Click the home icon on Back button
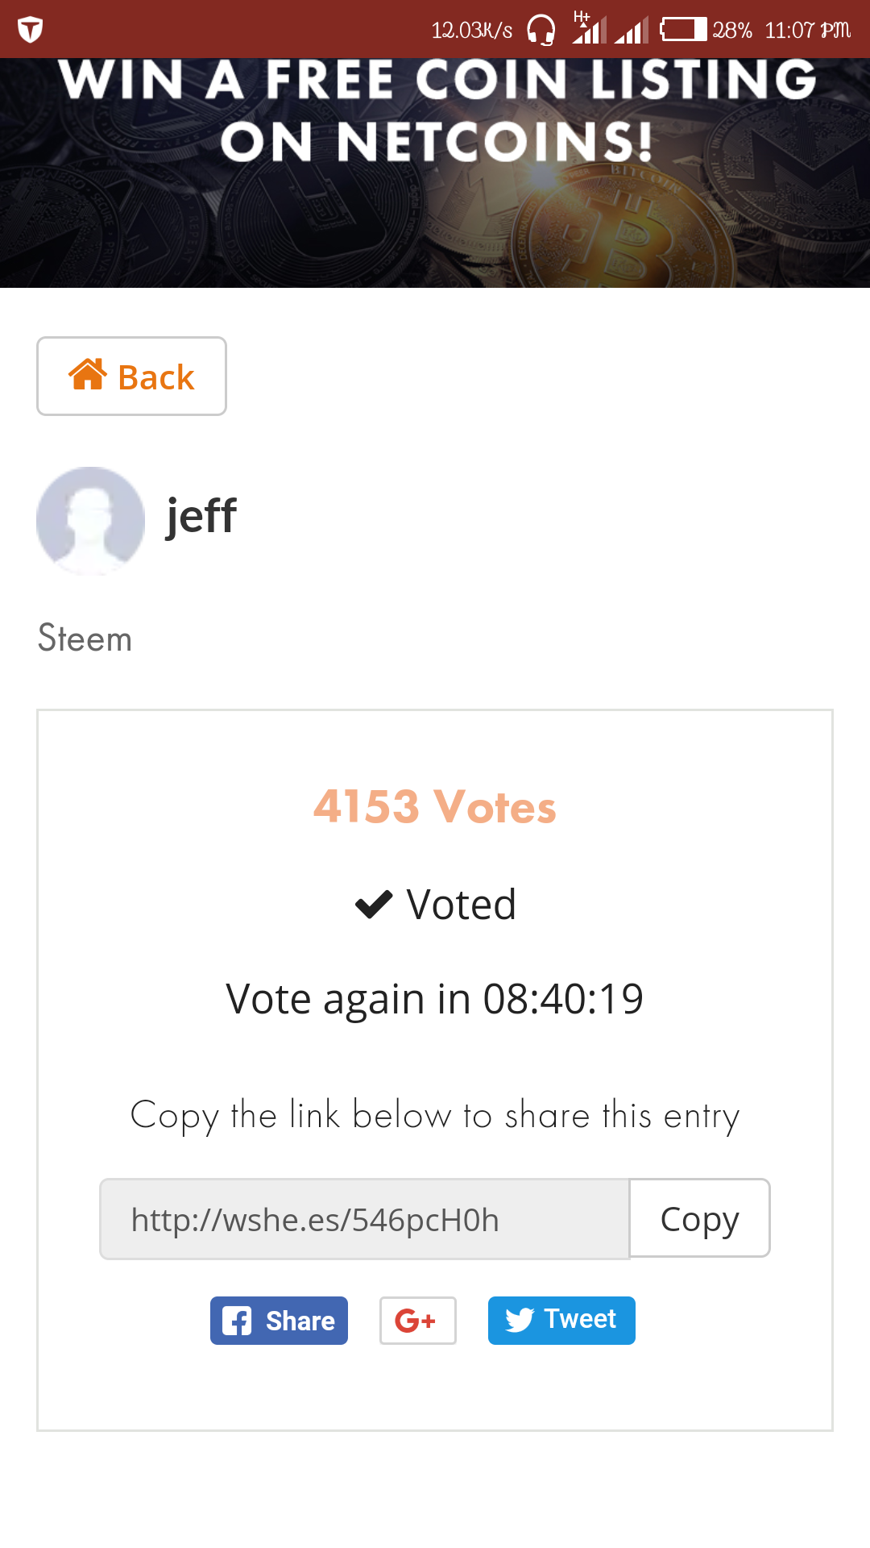This screenshot has width=870, height=1548. (x=88, y=375)
